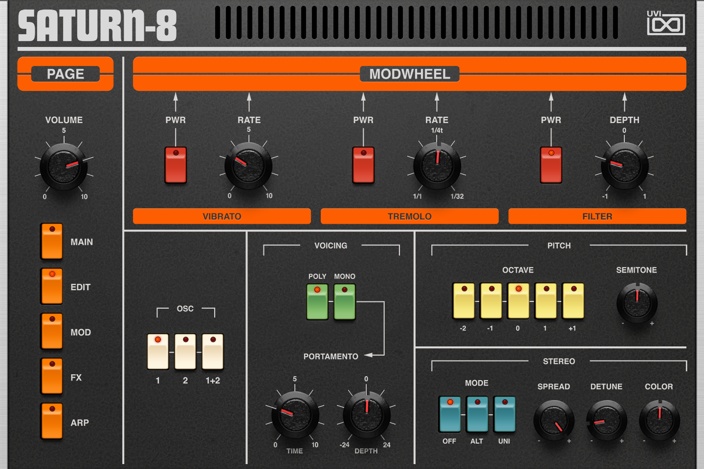Set octave to -2
Viewport: 704px width, 469px height.
(x=464, y=300)
